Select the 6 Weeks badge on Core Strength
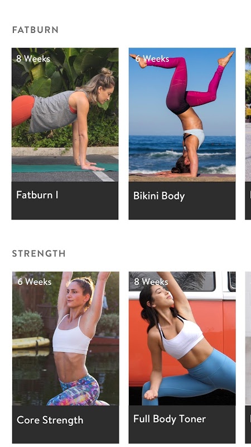 pyautogui.click(x=35, y=282)
